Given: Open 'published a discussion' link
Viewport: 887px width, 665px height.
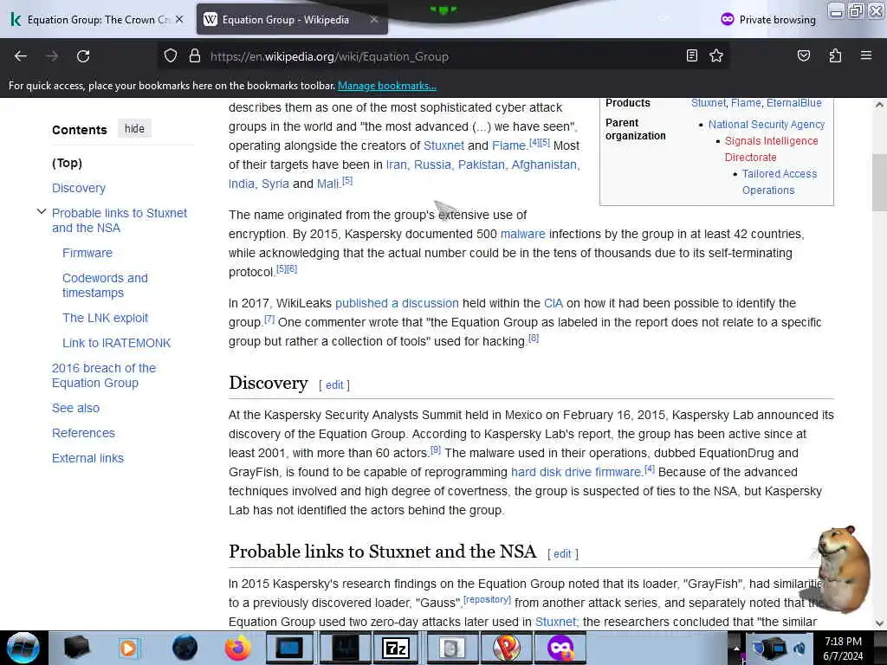Looking at the screenshot, I should click(x=397, y=303).
